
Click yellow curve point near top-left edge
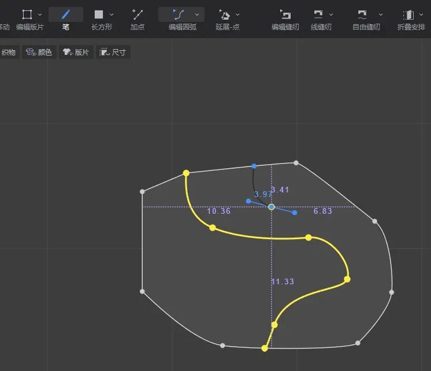pos(186,173)
